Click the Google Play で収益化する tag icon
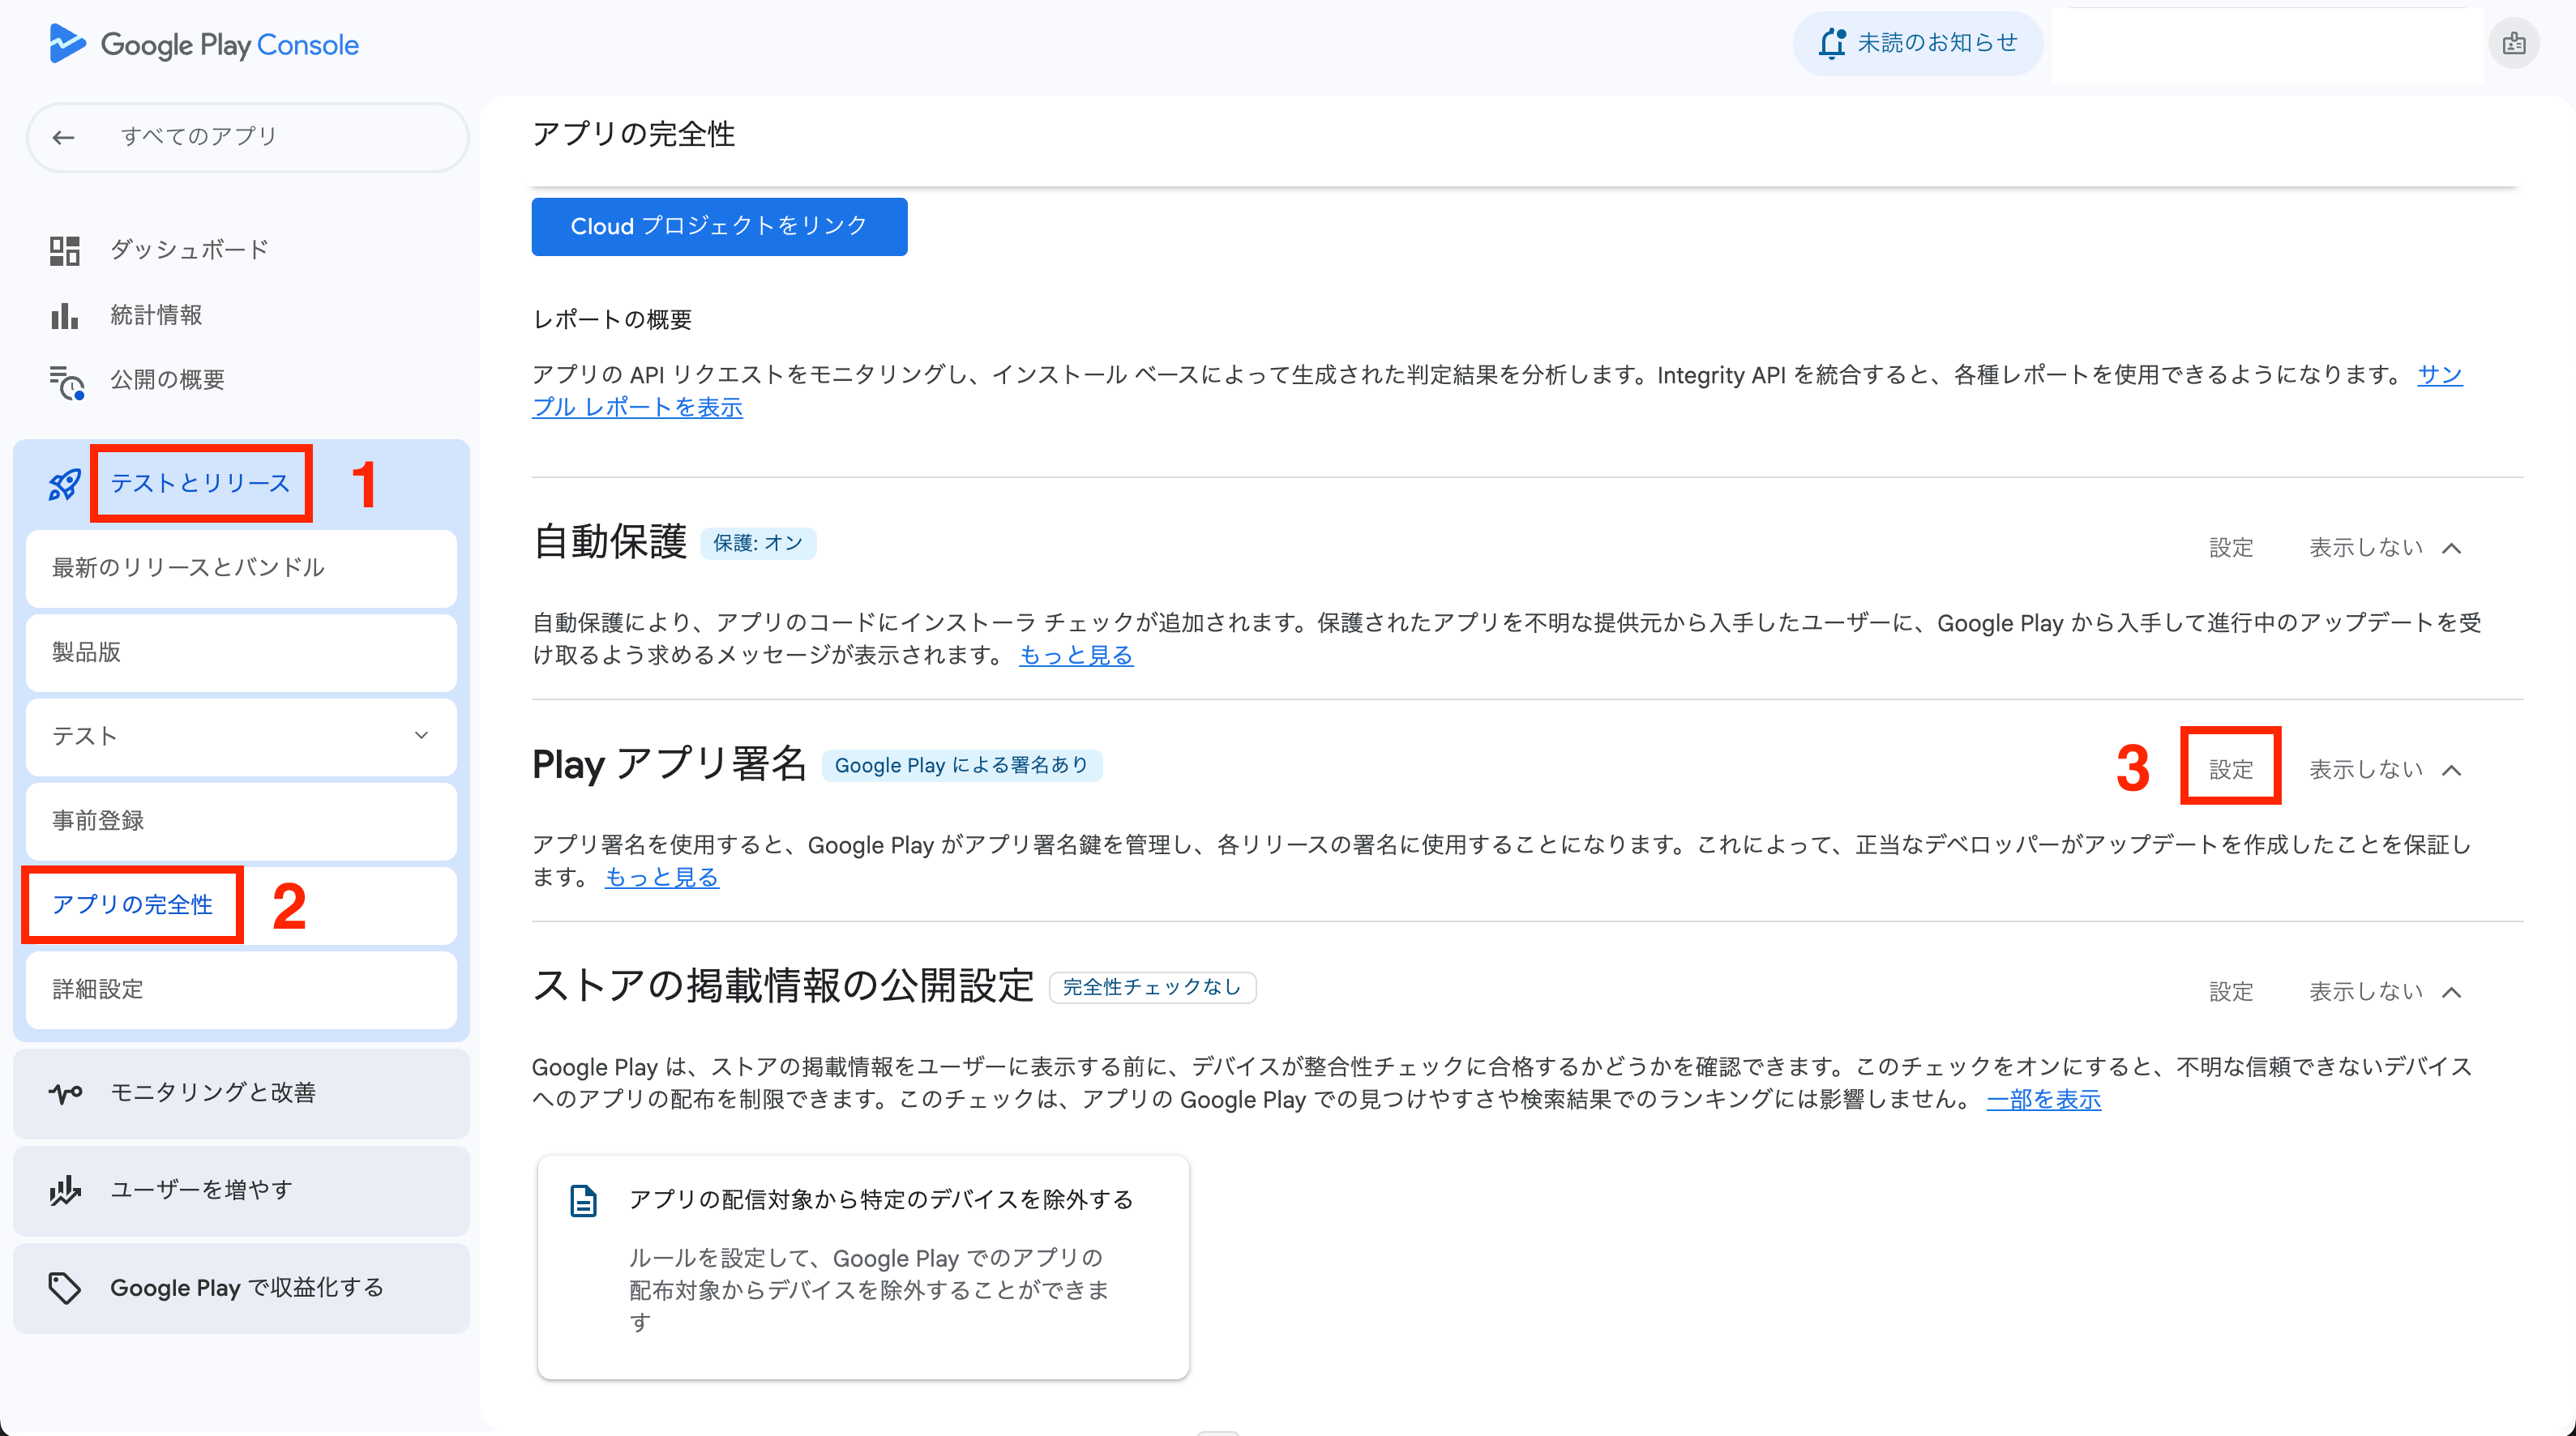Screen dimensions: 2576x1436 pos(65,1288)
